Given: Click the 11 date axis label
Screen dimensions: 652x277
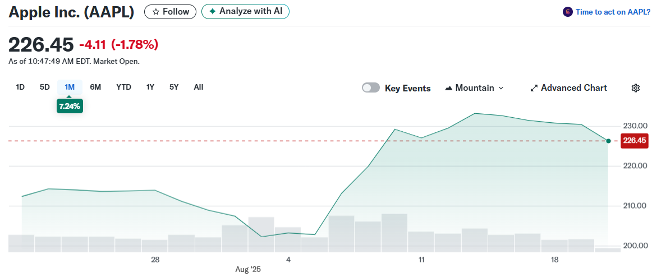Looking at the screenshot, I should pyautogui.click(x=421, y=260).
